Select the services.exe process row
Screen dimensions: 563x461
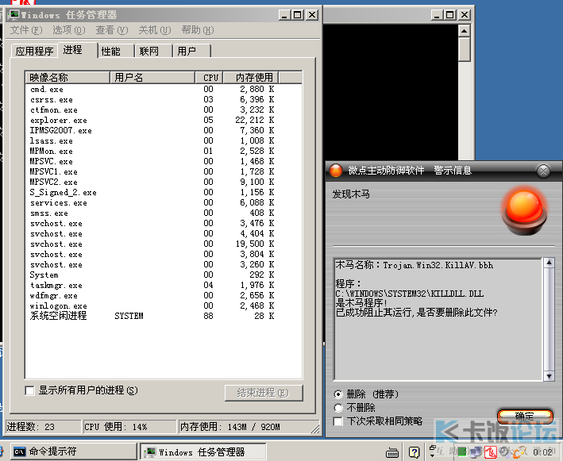[x=164, y=203]
